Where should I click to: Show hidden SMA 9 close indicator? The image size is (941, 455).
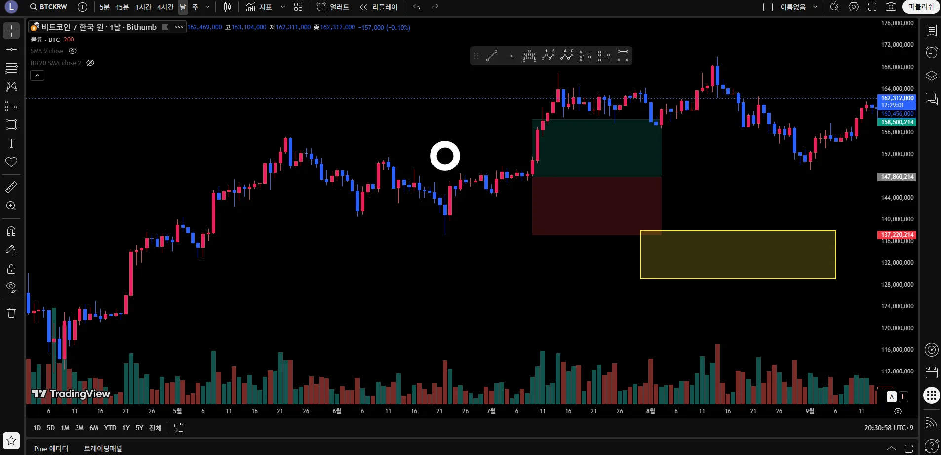point(73,51)
